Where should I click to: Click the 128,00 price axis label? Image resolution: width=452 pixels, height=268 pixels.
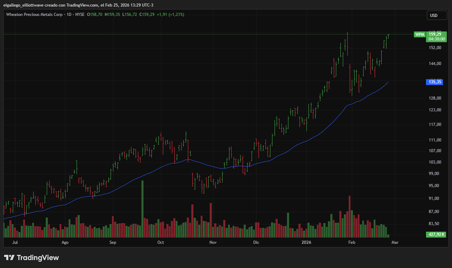click(x=435, y=98)
